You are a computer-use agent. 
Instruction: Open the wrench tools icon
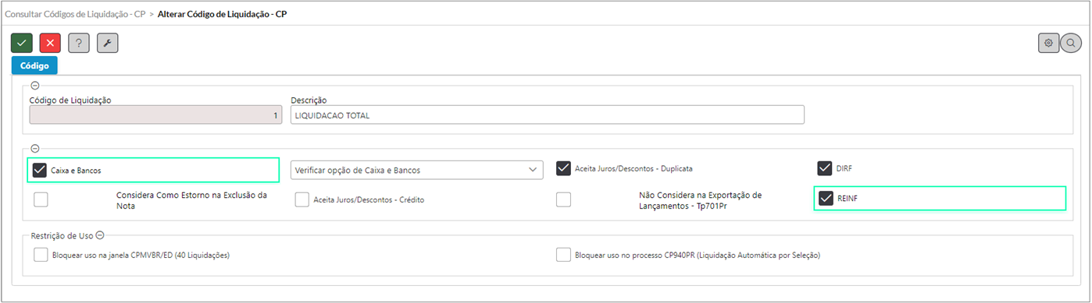pyautogui.click(x=108, y=44)
